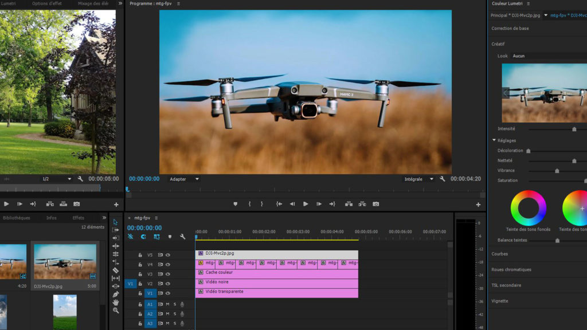Select the Razor tool
The width and height of the screenshot is (587, 330).
click(116, 270)
